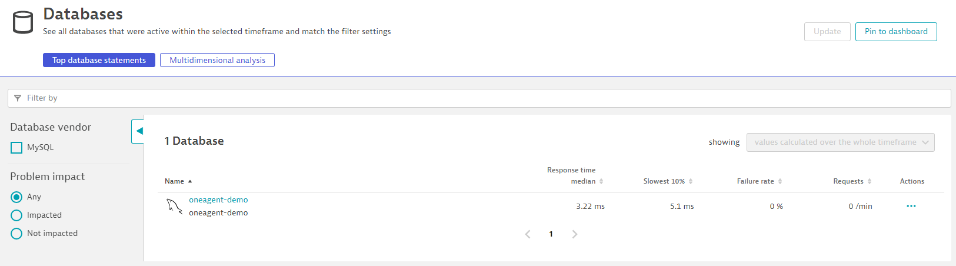Click Pin to dashboard button
Image resolution: width=956 pixels, height=266 pixels.
(x=896, y=32)
